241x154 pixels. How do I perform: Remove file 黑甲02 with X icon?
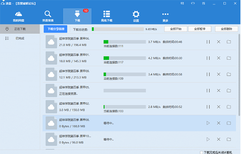219,107
